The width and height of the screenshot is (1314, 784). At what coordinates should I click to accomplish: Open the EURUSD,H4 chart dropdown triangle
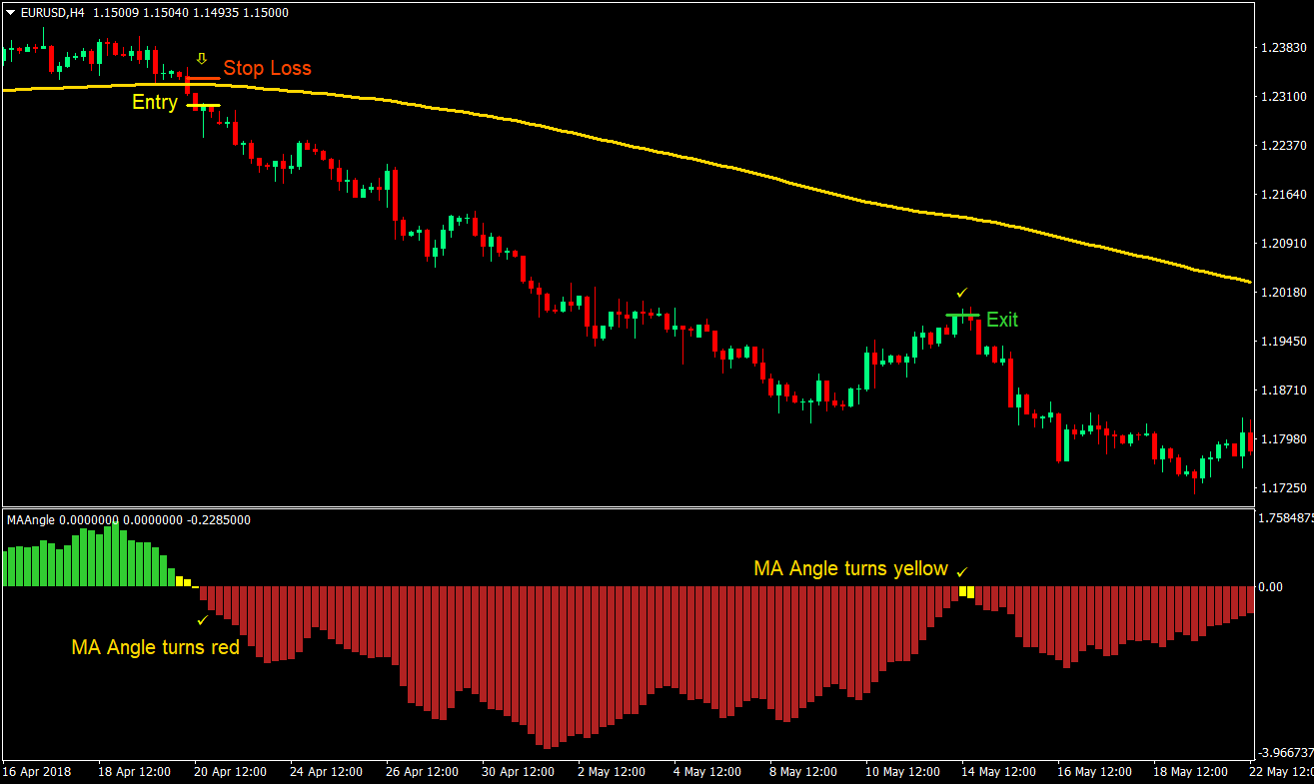tap(8, 13)
